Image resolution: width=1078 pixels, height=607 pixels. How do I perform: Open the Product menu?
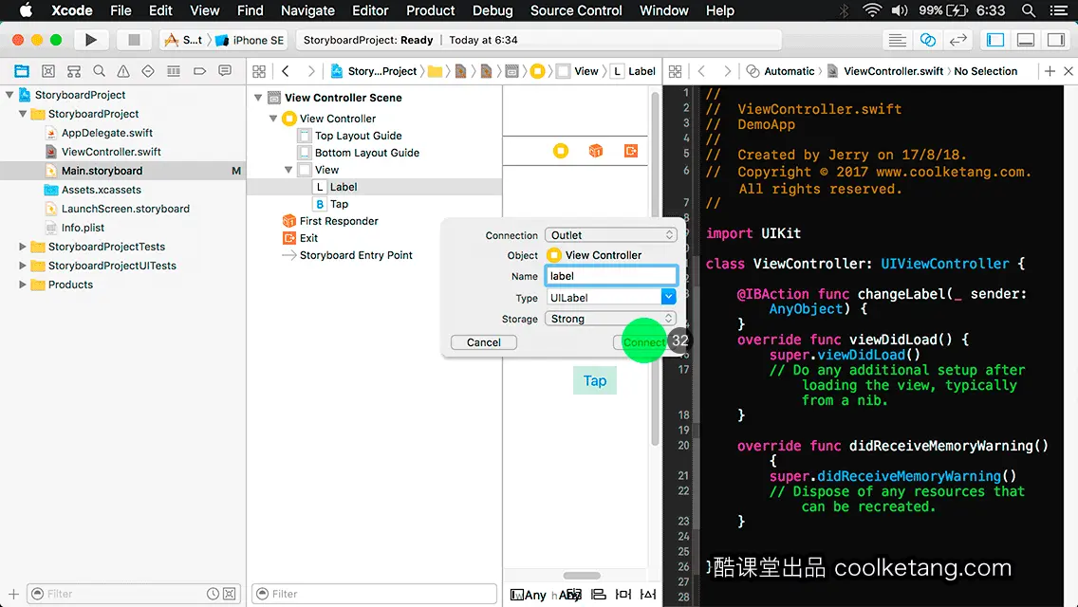tap(431, 10)
